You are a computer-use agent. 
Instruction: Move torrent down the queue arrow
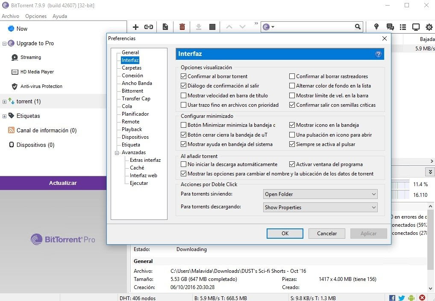coord(242,27)
